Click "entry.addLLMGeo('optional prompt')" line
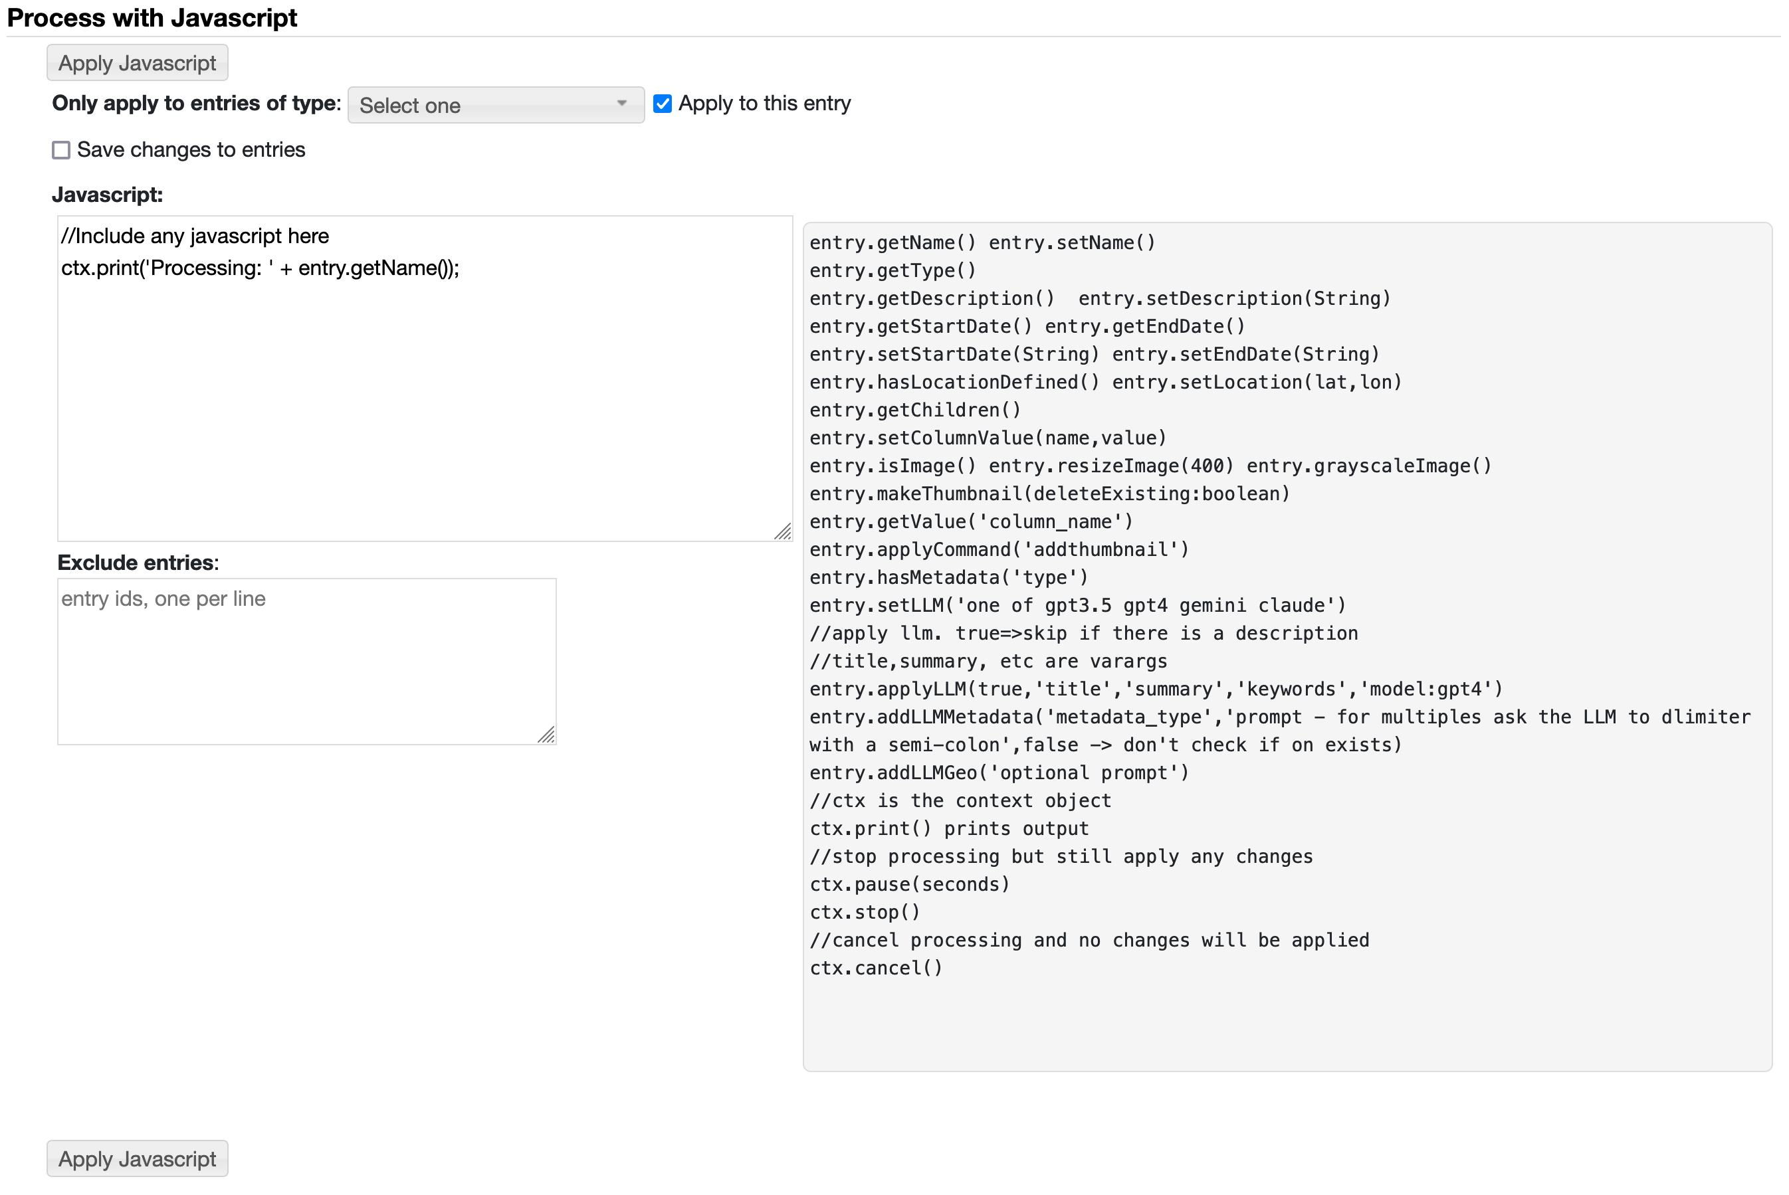This screenshot has height=1195, width=1789. (x=1000, y=773)
